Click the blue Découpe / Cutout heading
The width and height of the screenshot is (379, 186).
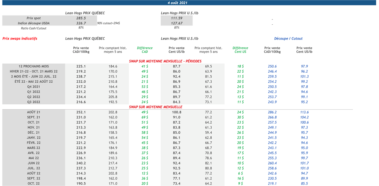(288, 38)
